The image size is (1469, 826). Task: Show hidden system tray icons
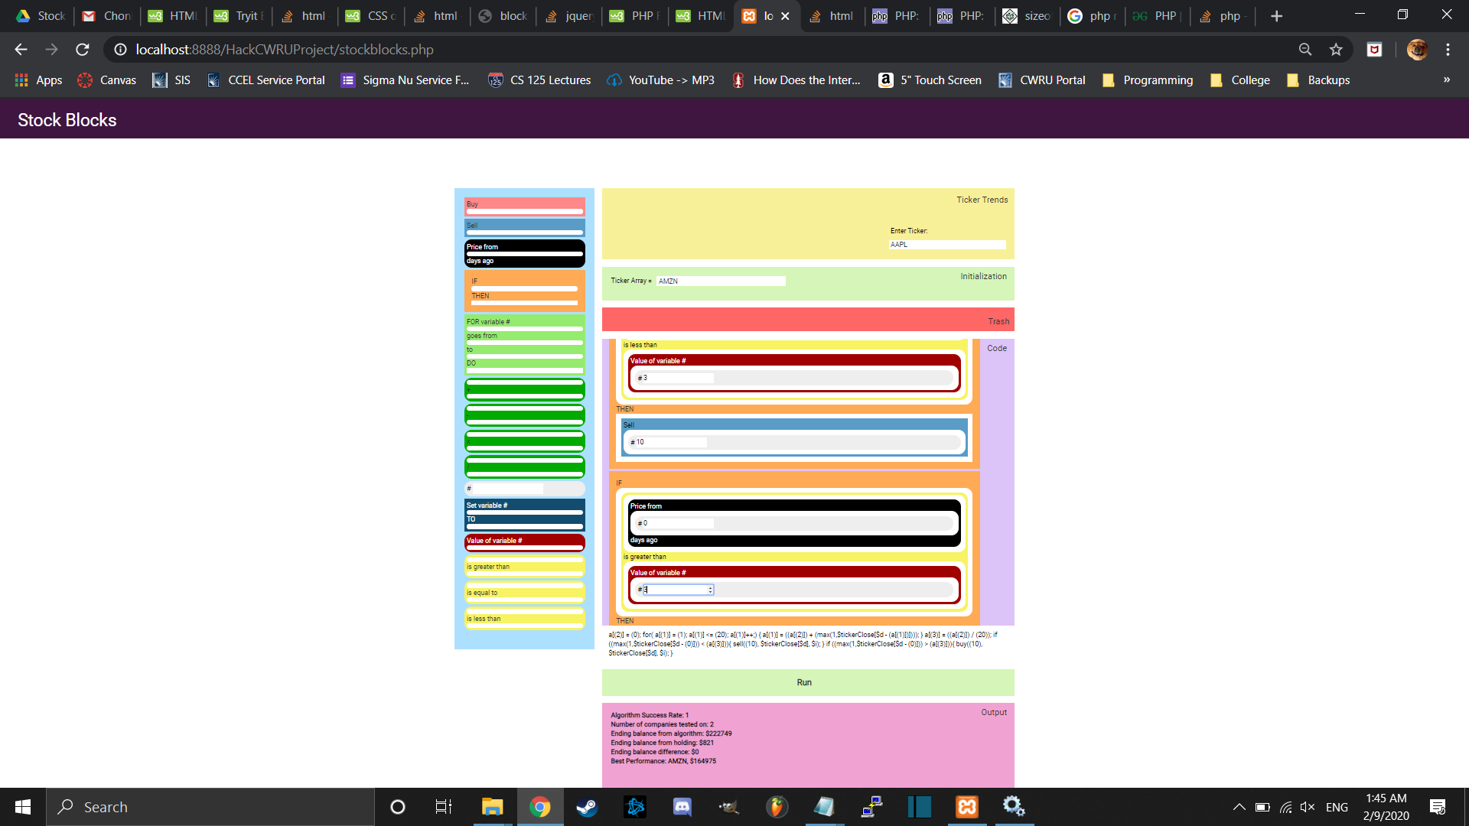[1239, 807]
